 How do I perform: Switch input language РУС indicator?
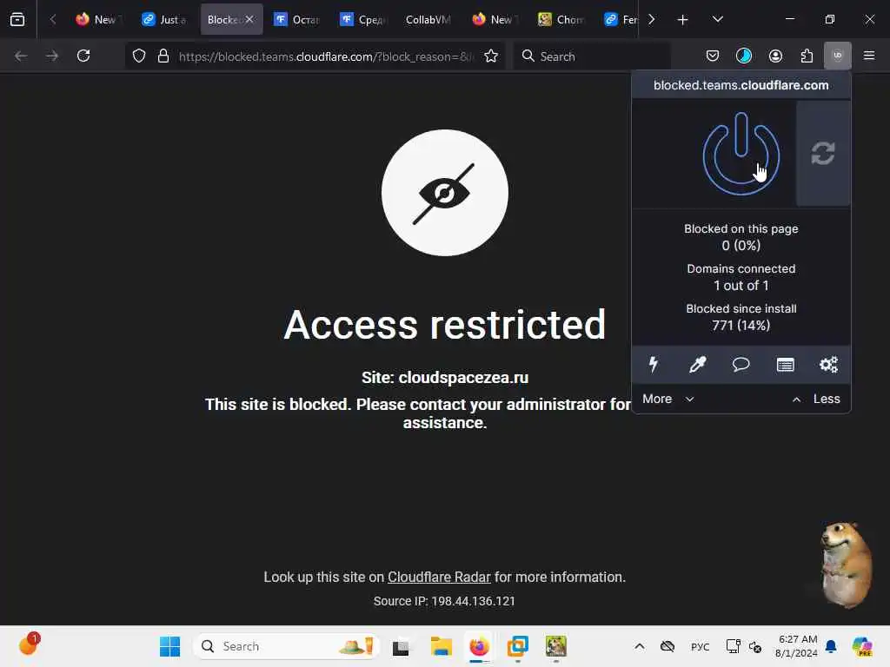point(700,646)
